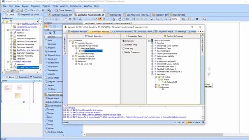
Task: Click the highlighted orange layout tool icon
Action: coord(100,19)
